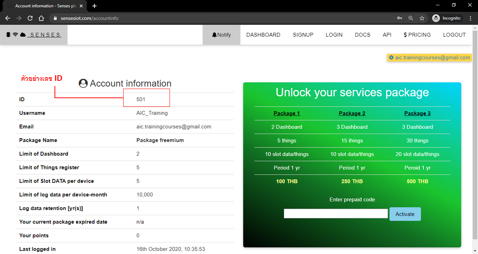
Task: Go to DASHBOARD in navigation bar
Action: [x=263, y=35]
